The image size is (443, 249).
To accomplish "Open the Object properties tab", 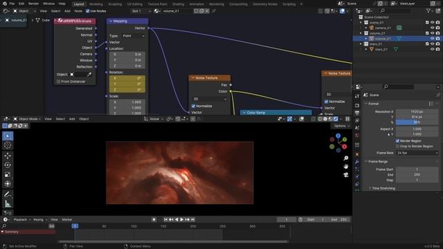I will (x=357, y=154).
